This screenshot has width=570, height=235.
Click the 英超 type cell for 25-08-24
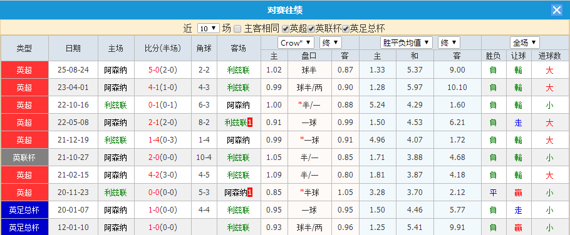click(24, 70)
